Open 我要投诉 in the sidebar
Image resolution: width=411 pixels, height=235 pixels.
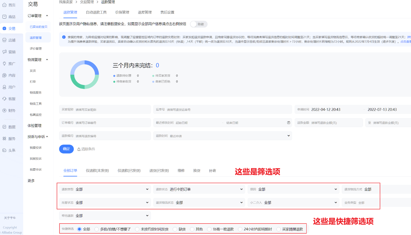pos(36,148)
